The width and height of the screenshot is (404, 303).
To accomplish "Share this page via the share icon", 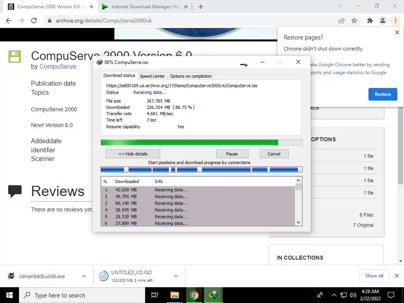I will tap(342, 21).
